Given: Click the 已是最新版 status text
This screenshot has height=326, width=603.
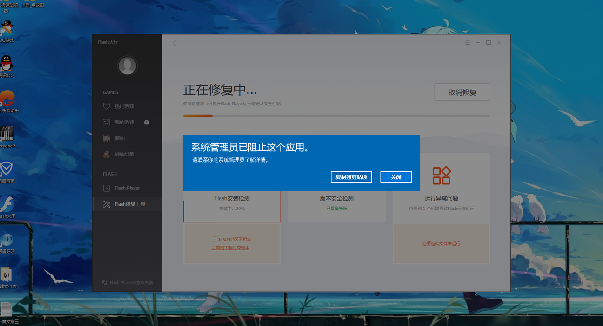Looking at the screenshot, I should pyautogui.click(x=336, y=209).
